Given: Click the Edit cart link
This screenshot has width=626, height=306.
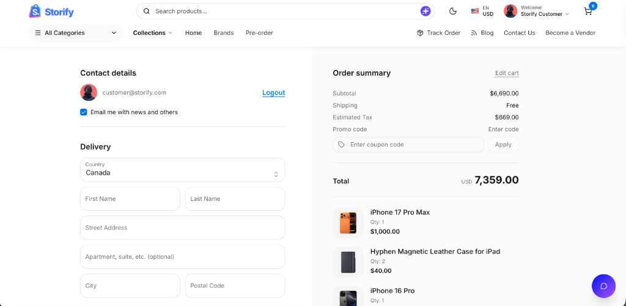Looking at the screenshot, I should [507, 73].
